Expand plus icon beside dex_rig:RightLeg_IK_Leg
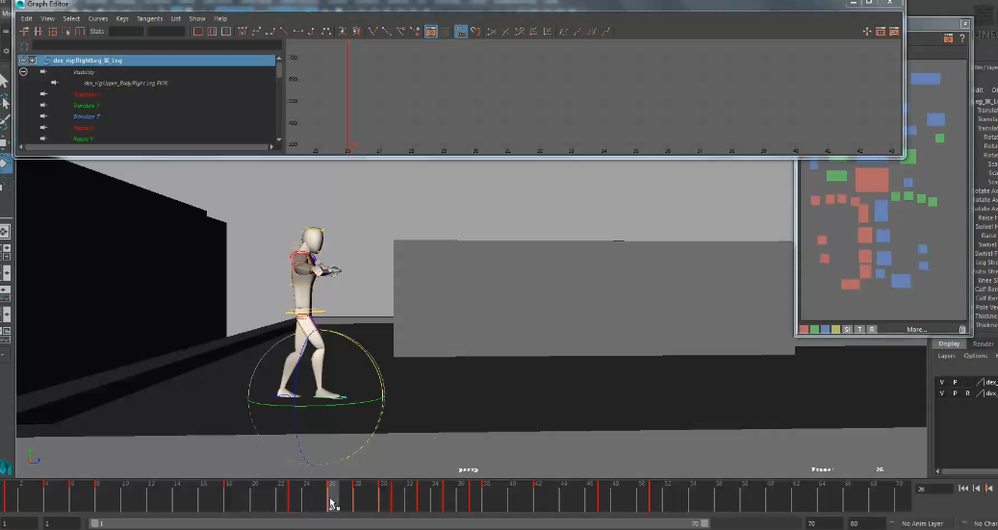This screenshot has width=998, height=530. point(33,61)
